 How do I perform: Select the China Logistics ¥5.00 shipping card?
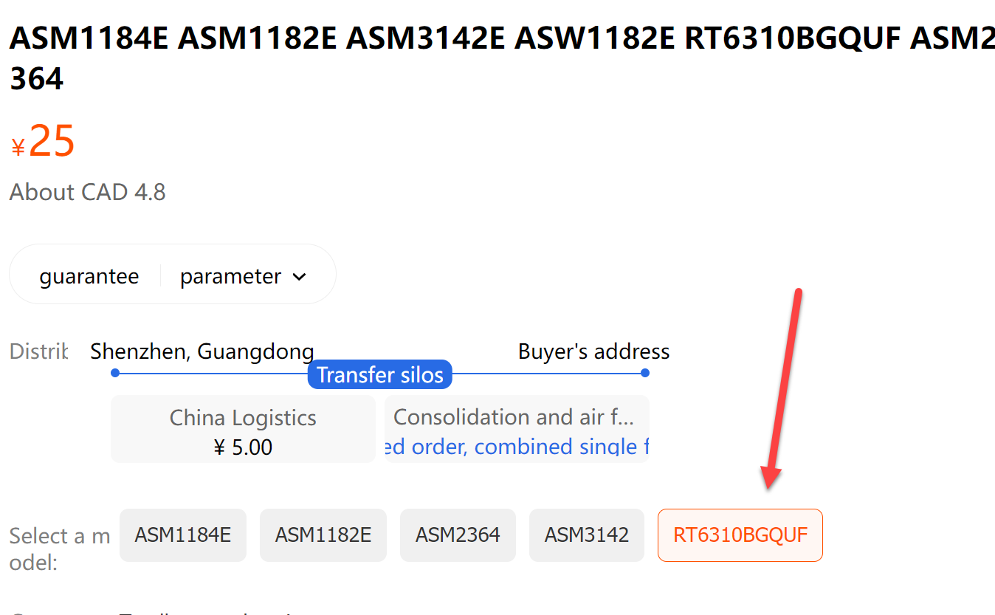243,430
